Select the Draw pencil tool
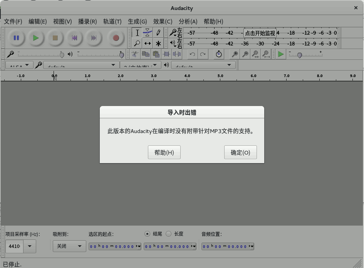This screenshot has width=364, height=268. pyautogui.click(x=158, y=33)
